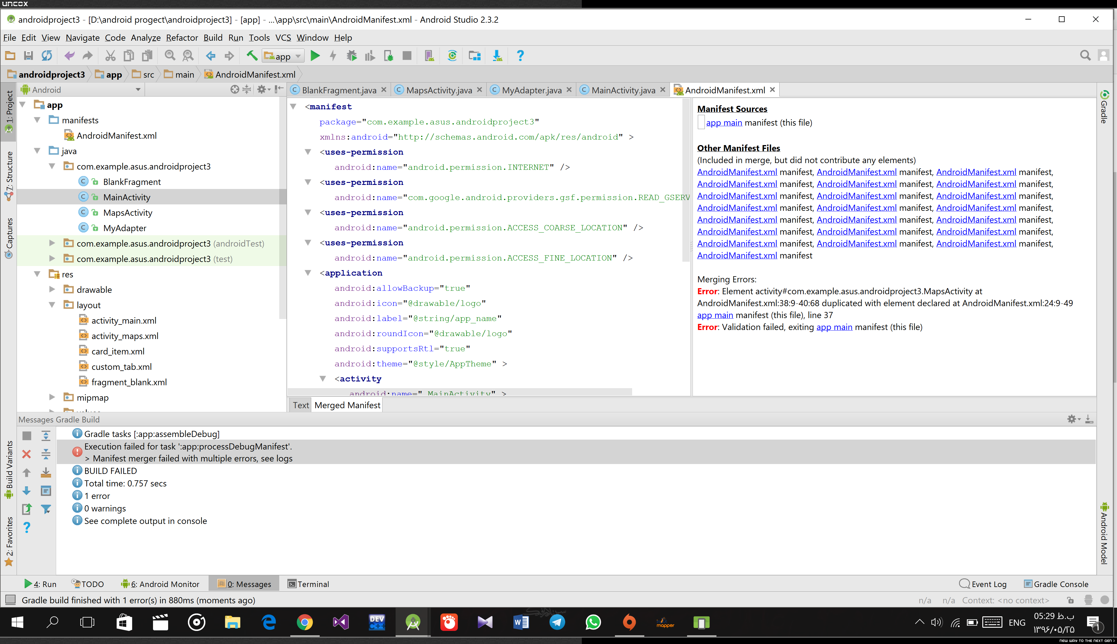1117x644 pixels.
Task: Click the Make Project hammer icon
Action: pyautogui.click(x=252, y=56)
